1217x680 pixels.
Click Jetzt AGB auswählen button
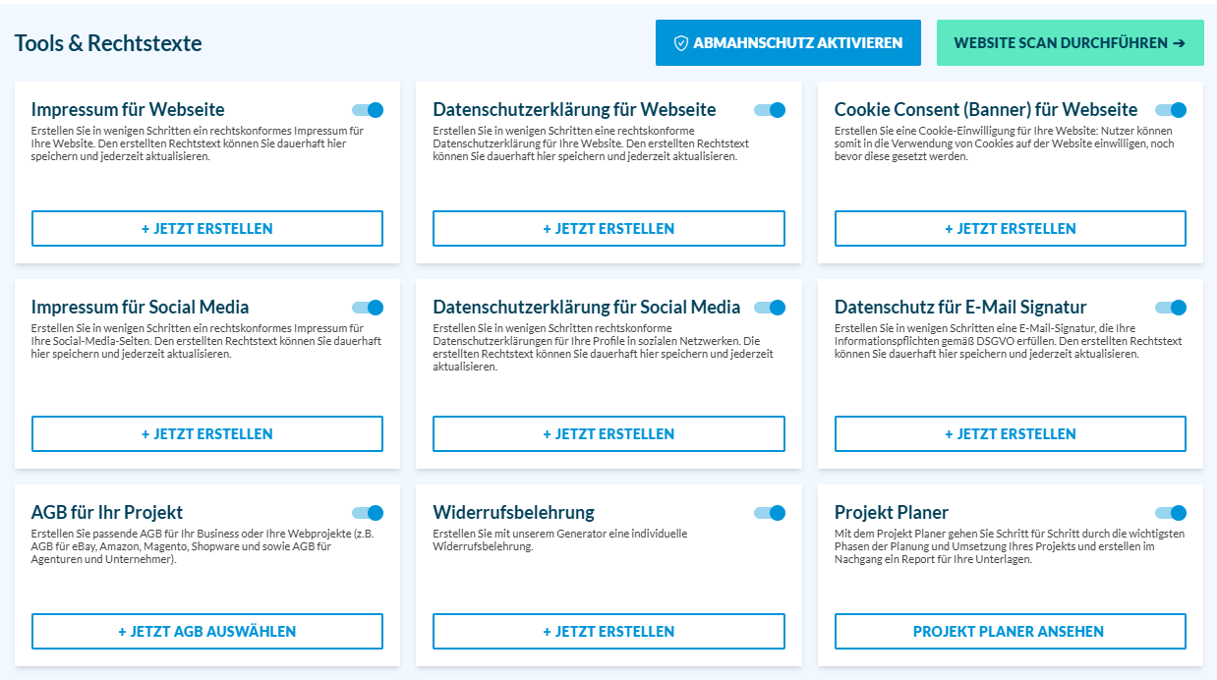(x=207, y=632)
